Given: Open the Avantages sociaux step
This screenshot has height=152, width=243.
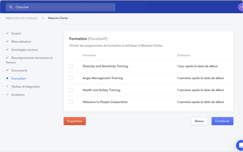Looking at the screenshot, I should (x=25, y=50).
